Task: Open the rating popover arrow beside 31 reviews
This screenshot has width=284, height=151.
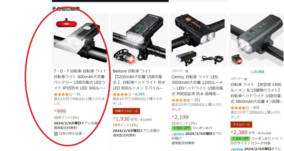Action: point(74,94)
